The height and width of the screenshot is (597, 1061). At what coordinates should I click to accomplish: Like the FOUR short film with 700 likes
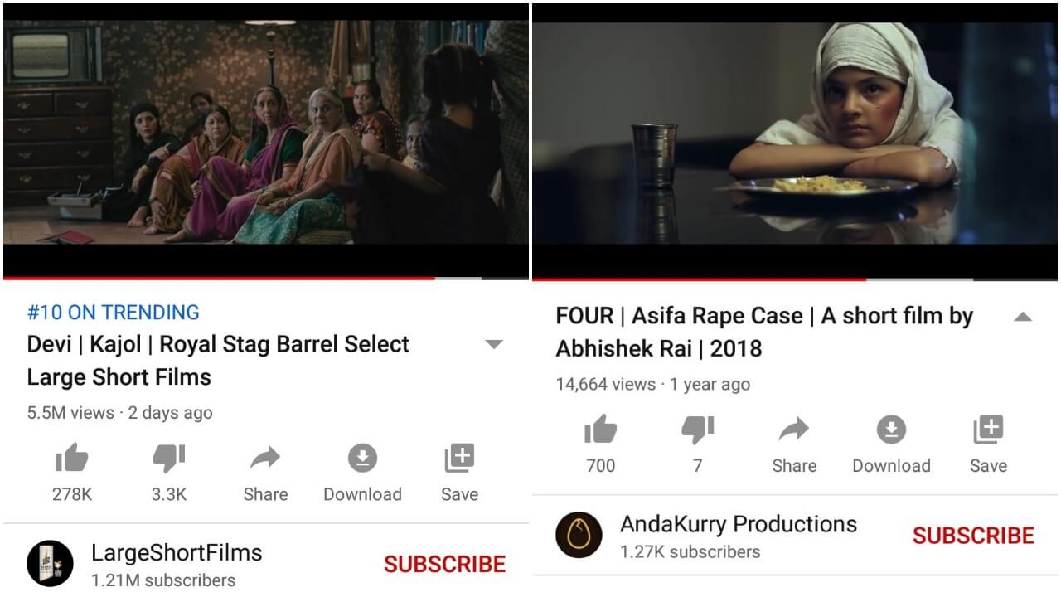tap(601, 444)
